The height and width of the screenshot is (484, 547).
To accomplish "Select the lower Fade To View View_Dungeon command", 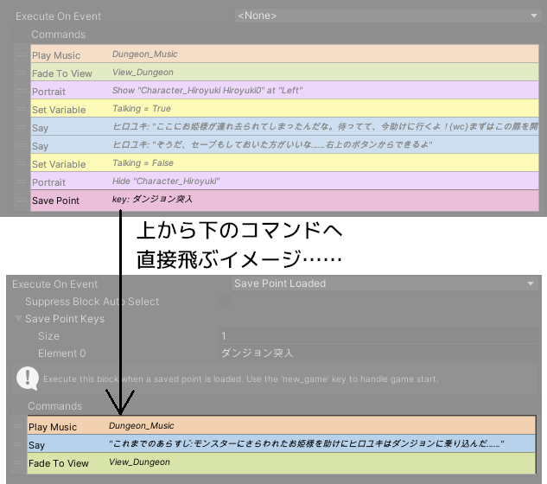I will click(x=282, y=463).
